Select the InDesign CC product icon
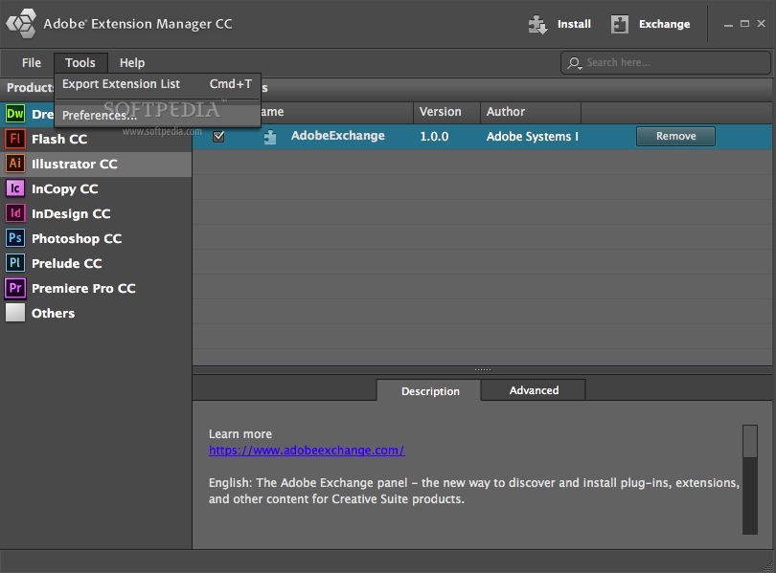Image resolution: width=776 pixels, height=573 pixels. coord(14,213)
